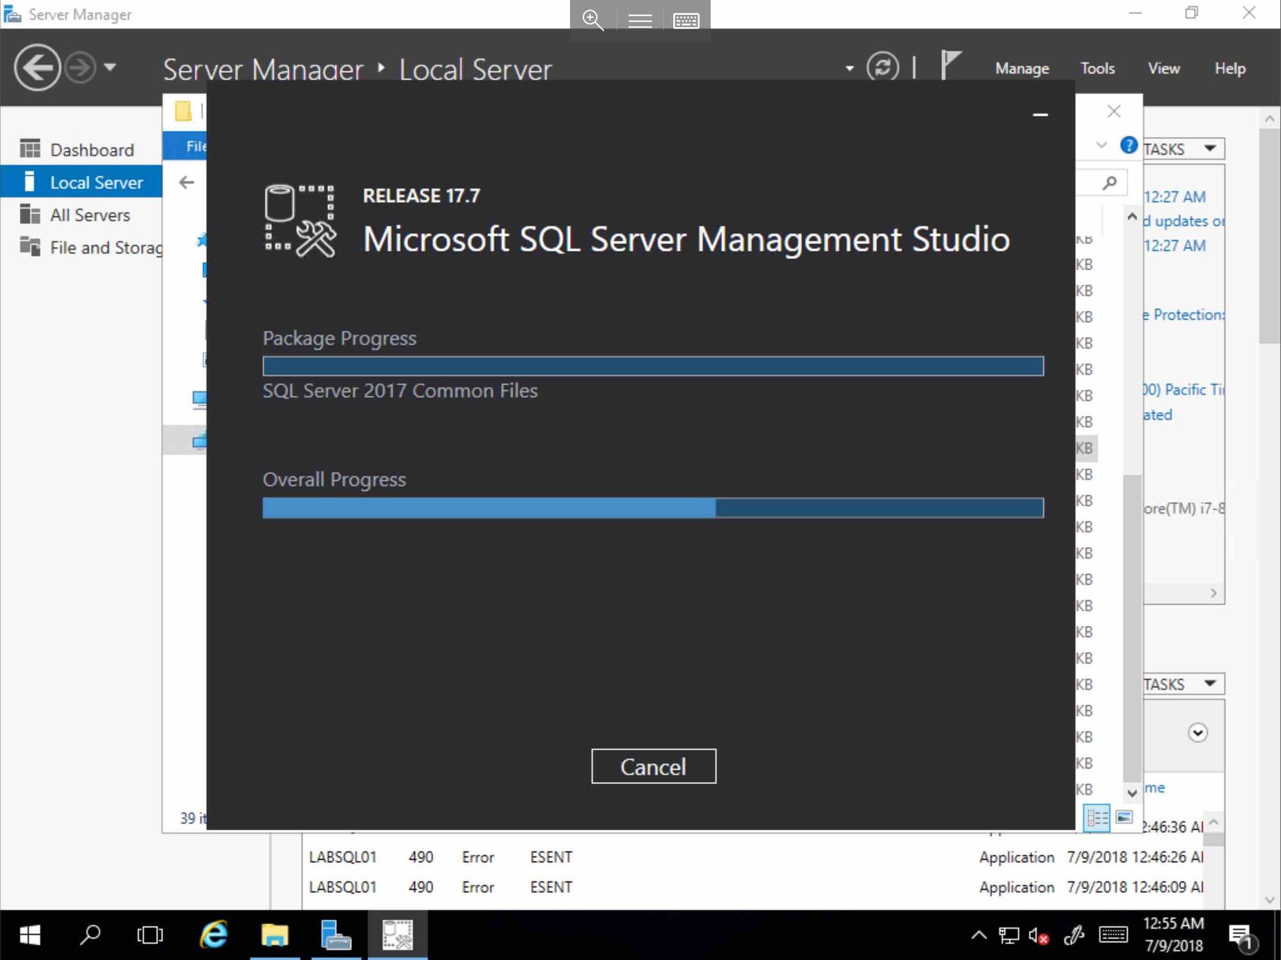The height and width of the screenshot is (960, 1281).
Task: Click the File Explorer search icon
Action: click(x=1110, y=183)
